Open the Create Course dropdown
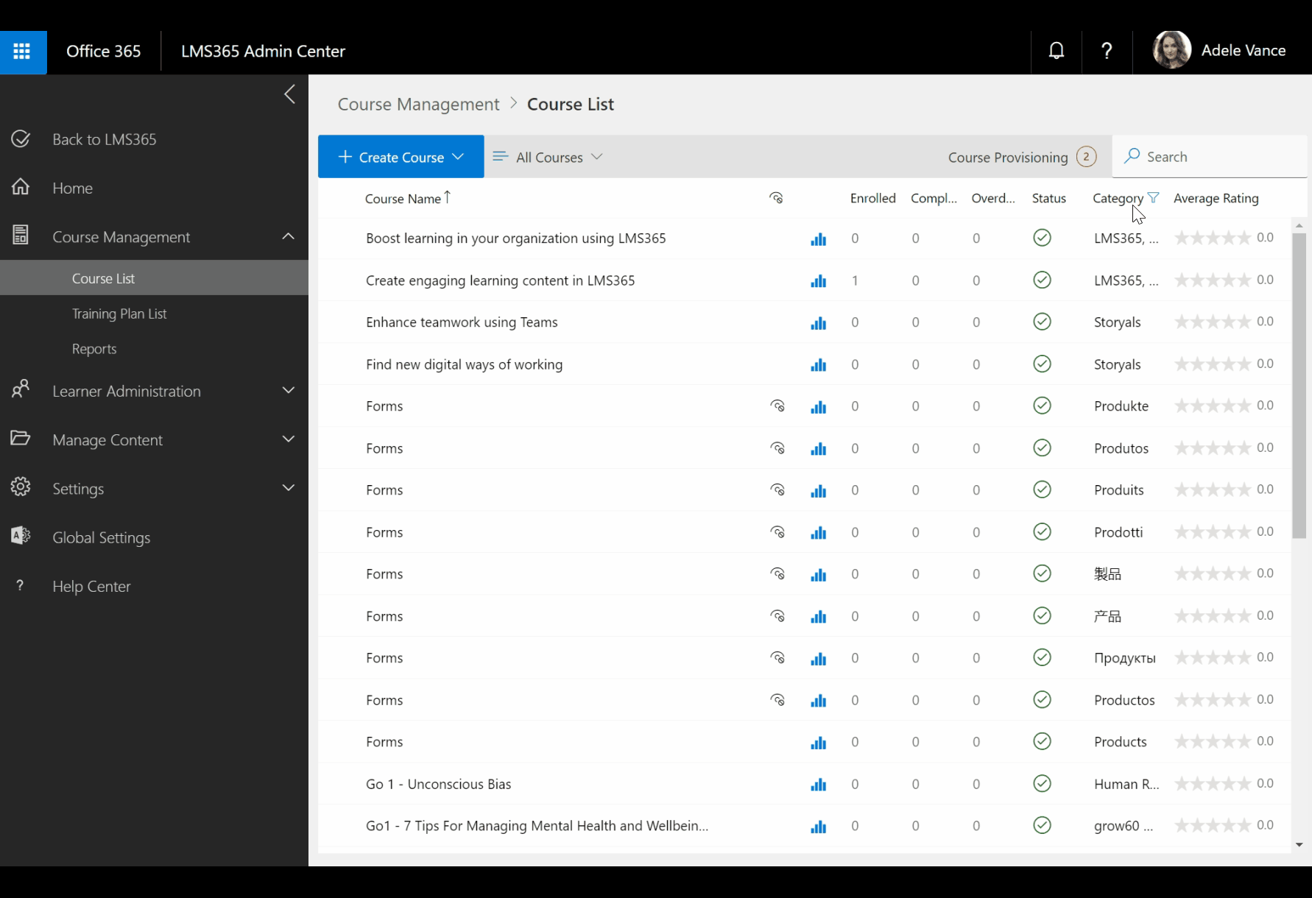 [401, 157]
